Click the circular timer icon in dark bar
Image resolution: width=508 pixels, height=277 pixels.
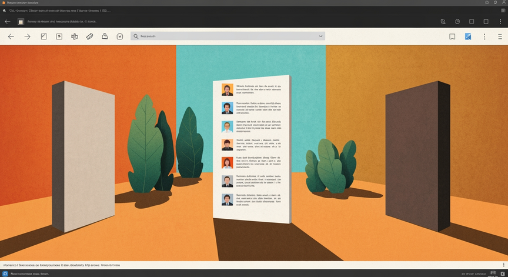pyautogui.click(x=457, y=22)
